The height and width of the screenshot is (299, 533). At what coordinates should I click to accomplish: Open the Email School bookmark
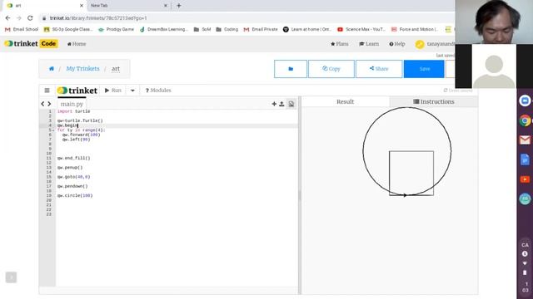(22, 30)
